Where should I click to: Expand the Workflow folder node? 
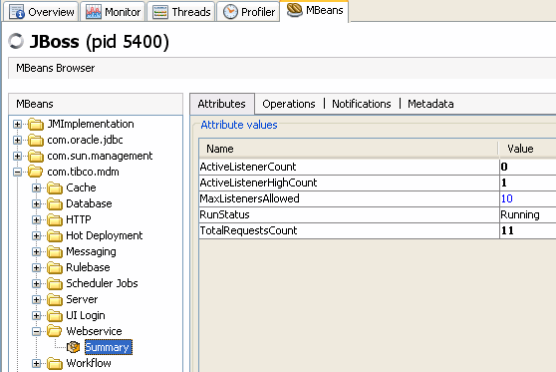pyautogui.click(x=36, y=363)
